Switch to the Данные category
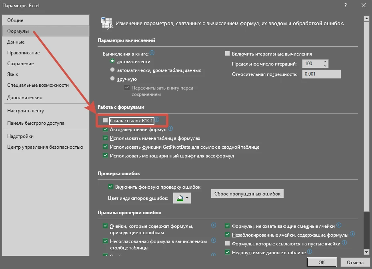The height and width of the screenshot is (269, 372). click(46, 42)
